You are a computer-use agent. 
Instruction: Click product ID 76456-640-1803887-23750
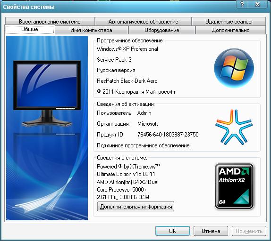click(168, 134)
